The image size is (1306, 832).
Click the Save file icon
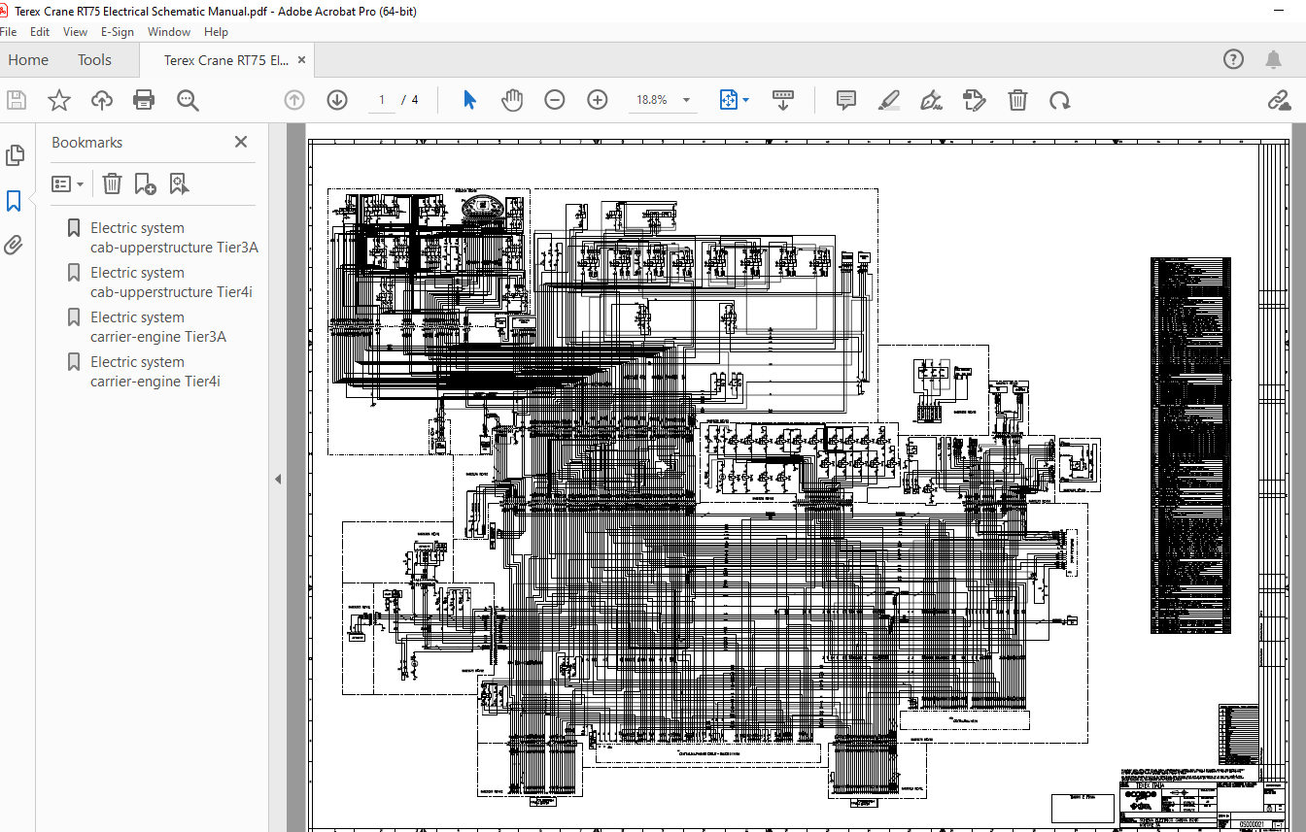pos(16,100)
